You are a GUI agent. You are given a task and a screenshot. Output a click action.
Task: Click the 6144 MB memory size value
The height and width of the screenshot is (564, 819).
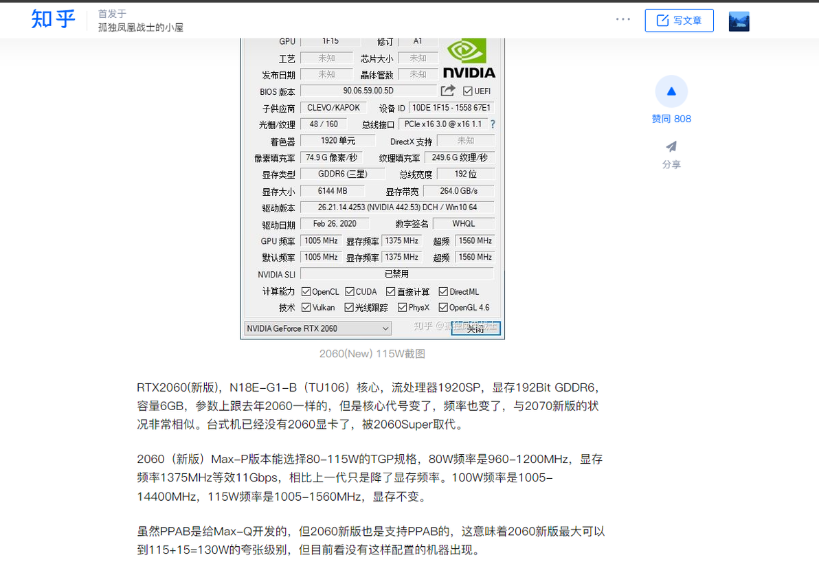[332, 191]
